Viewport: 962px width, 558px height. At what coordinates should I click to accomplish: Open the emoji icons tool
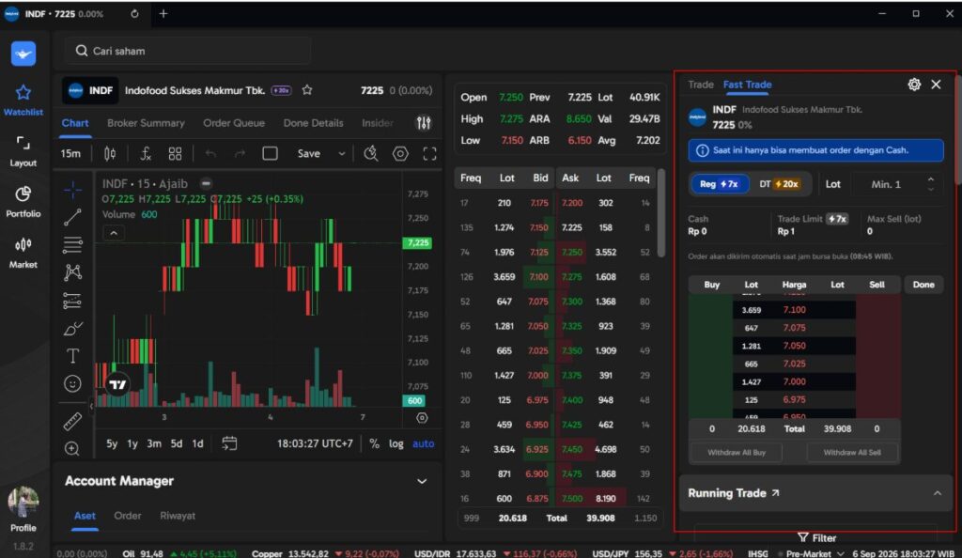[72, 384]
